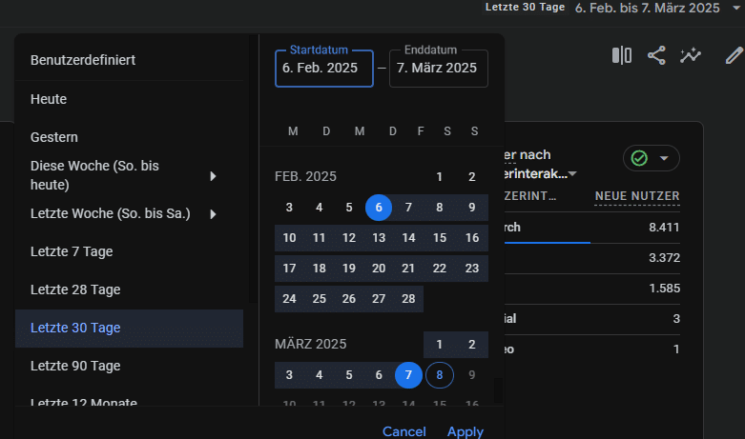The width and height of the screenshot is (745, 439).
Task: Click the MÄRZ 2025 month label
Action: click(311, 344)
